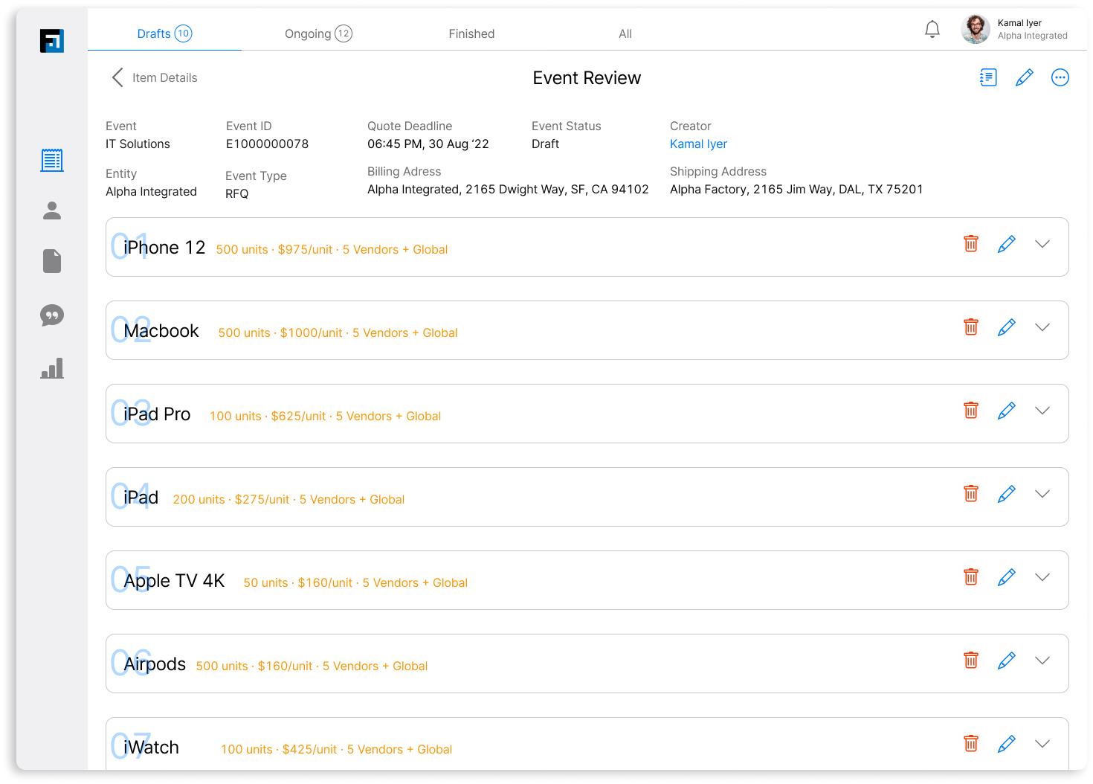
Task: Expand details for the iWatch item
Action: pos(1042,743)
